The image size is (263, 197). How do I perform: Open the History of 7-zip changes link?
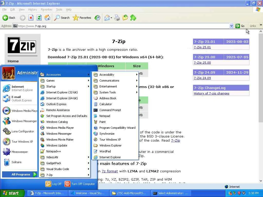coord(212,93)
